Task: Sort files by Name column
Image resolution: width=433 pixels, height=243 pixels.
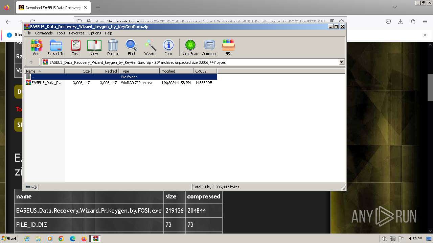Action: pos(44,71)
